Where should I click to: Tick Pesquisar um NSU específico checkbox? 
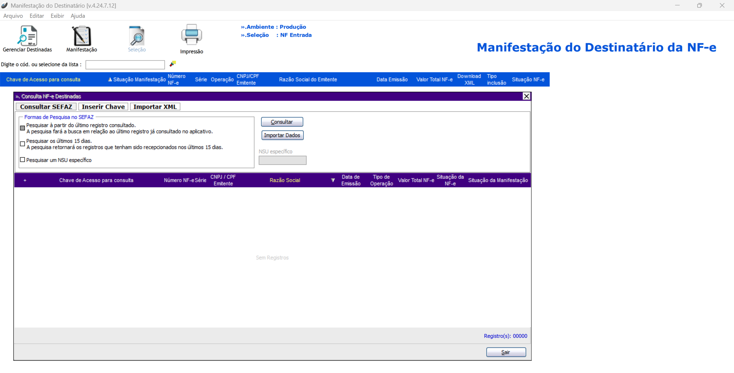23,160
